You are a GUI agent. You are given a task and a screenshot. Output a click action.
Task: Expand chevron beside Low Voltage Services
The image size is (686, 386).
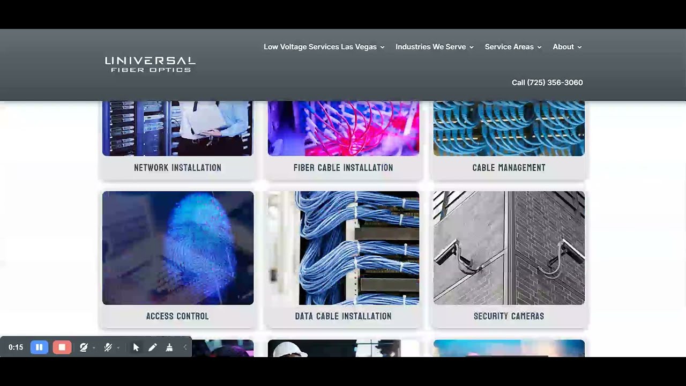pos(382,47)
